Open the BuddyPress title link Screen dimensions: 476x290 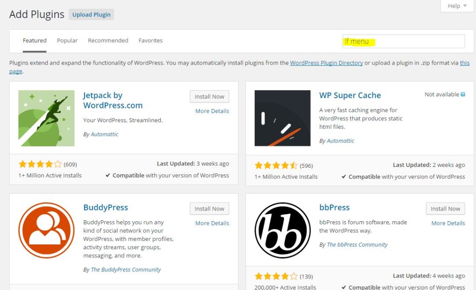pyautogui.click(x=106, y=207)
